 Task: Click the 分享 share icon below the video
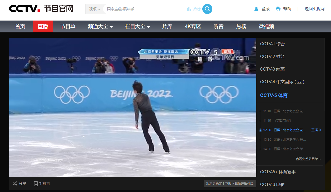(15, 184)
